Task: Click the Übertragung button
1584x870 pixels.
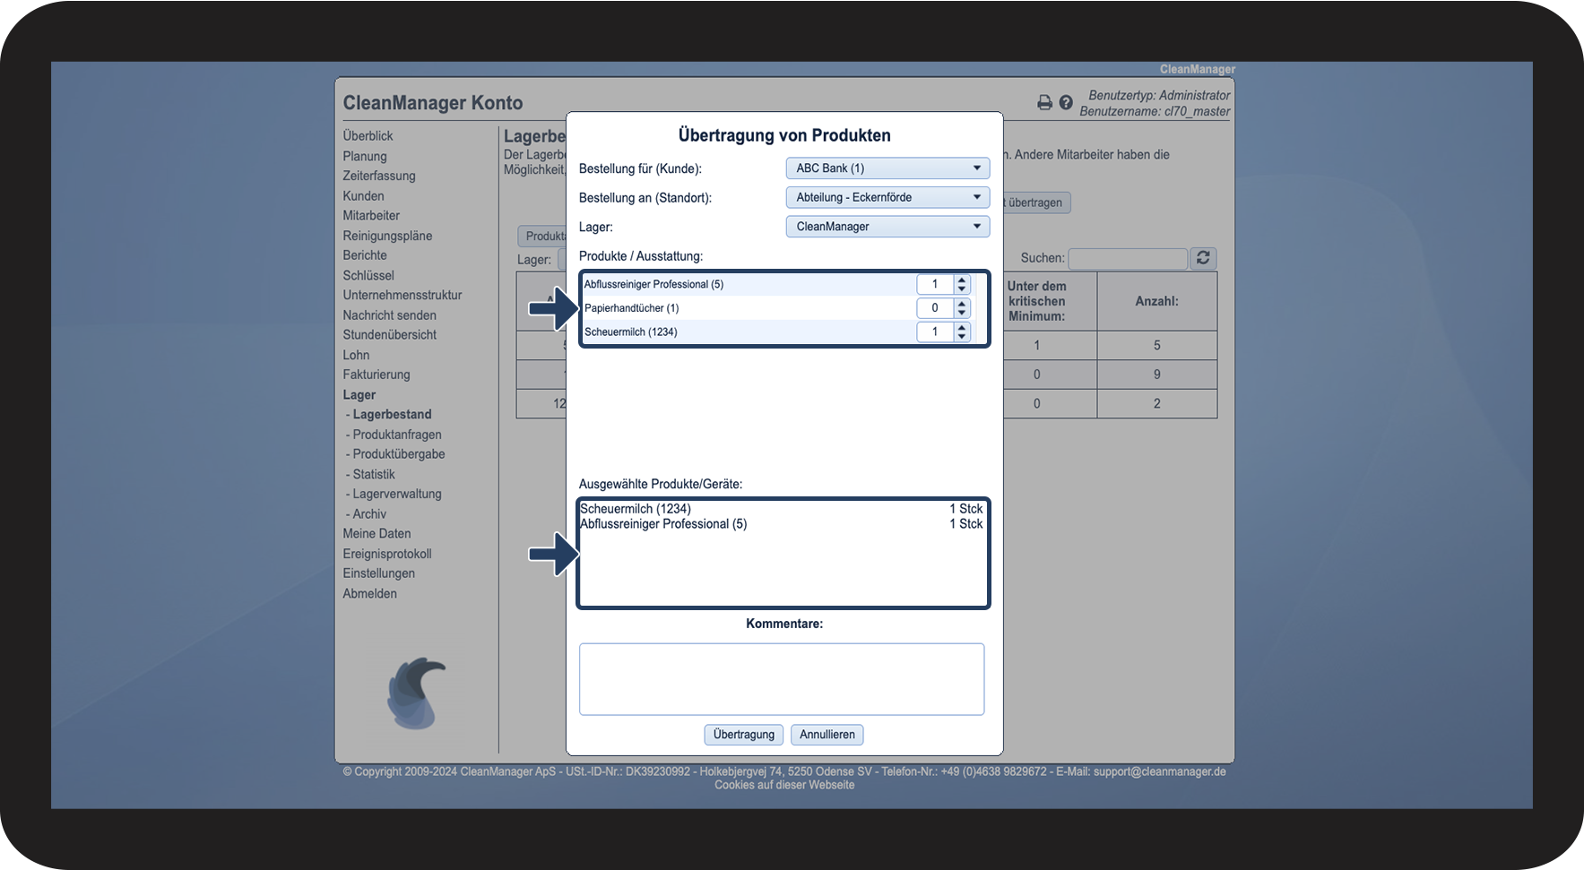Action: click(744, 735)
